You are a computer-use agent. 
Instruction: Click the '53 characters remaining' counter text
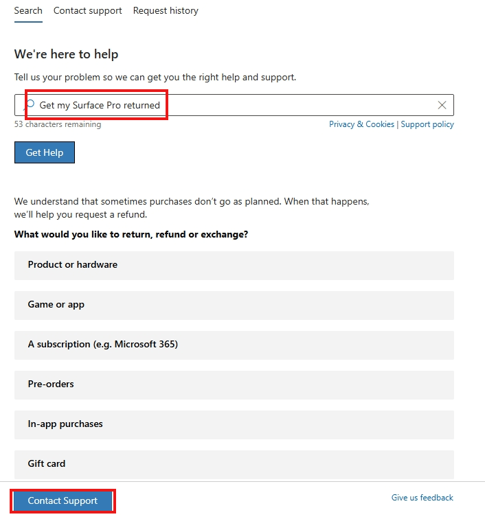(58, 124)
